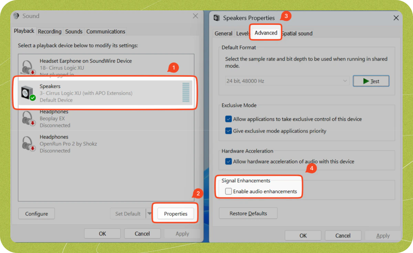
Task: Click Restore Defaults button
Action: (x=248, y=213)
